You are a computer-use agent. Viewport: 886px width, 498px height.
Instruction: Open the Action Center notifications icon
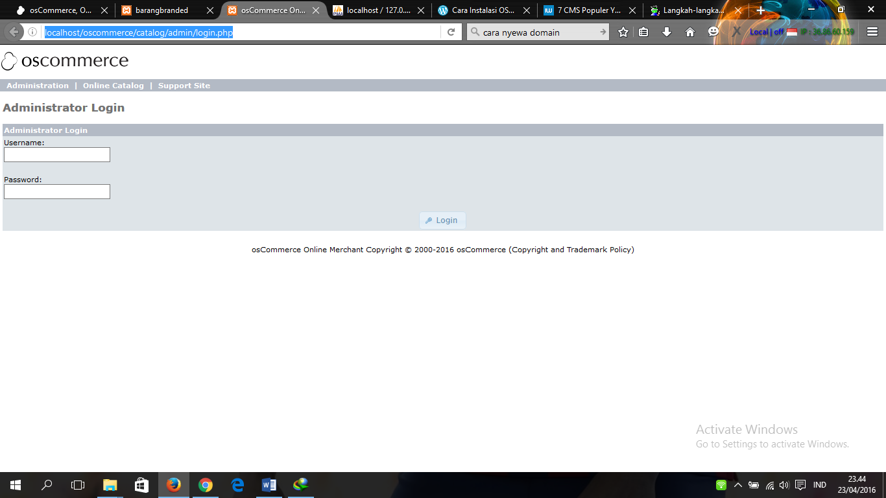click(x=800, y=485)
